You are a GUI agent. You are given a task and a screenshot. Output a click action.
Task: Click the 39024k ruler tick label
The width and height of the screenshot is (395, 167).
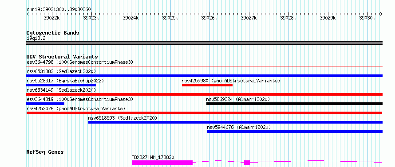pyautogui.click(x=130, y=18)
